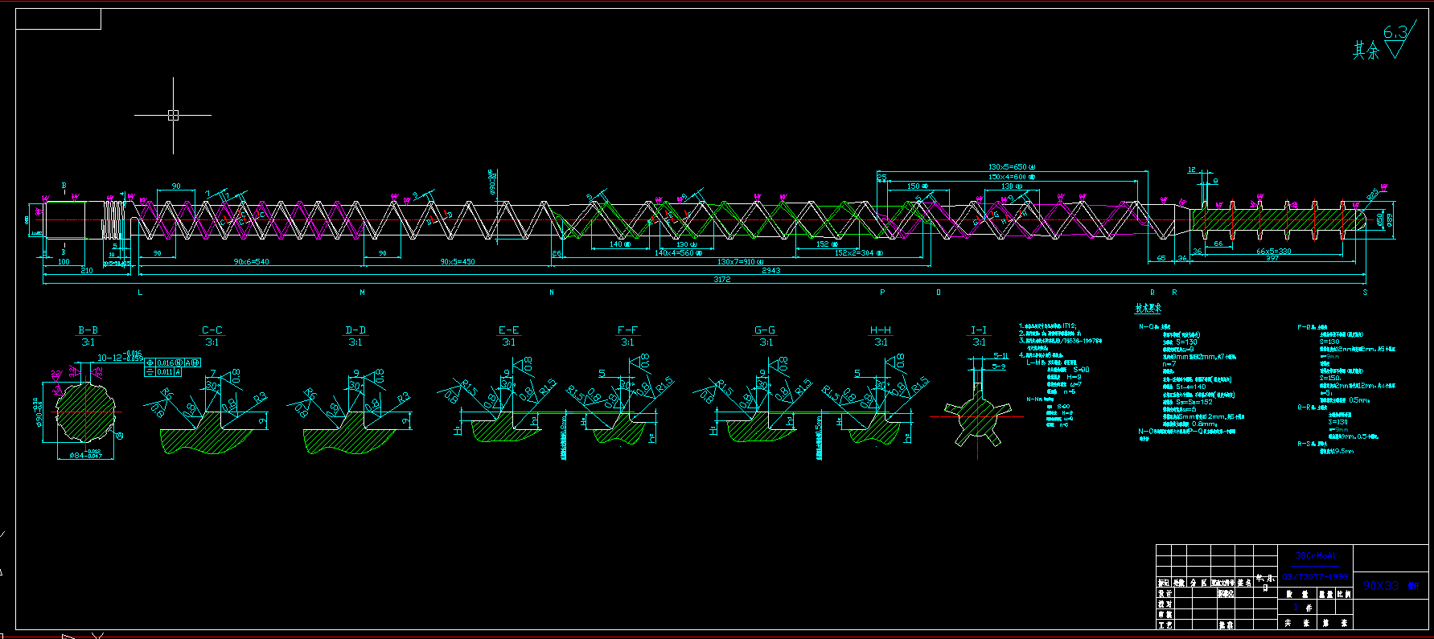Click the IT12 tolerance note
Screen dimensions: 1434x639
(1069, 326)
